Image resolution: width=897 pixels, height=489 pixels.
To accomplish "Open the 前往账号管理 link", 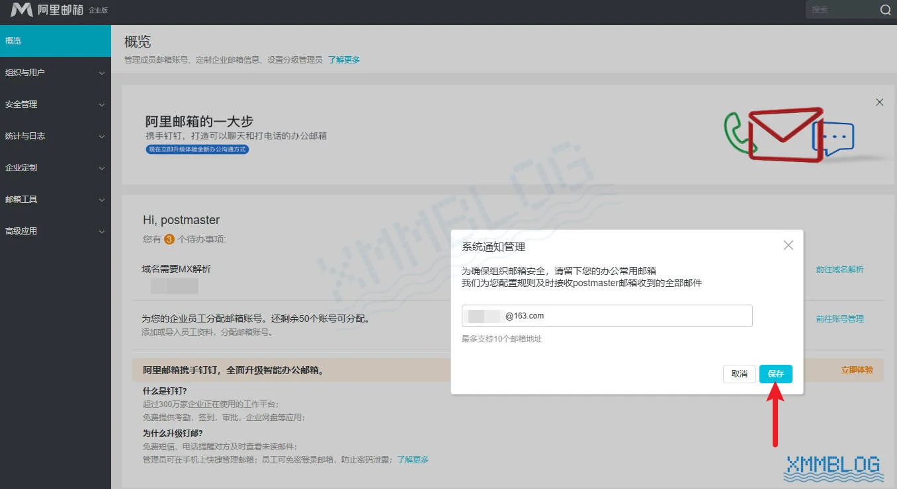I will click(839, 318).
